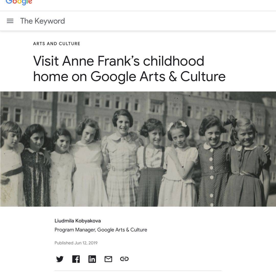Image resolution: width=276 pixels, height=276 pixels.
Task: Go to The Keyword blog home
Action: coord(42,21)
